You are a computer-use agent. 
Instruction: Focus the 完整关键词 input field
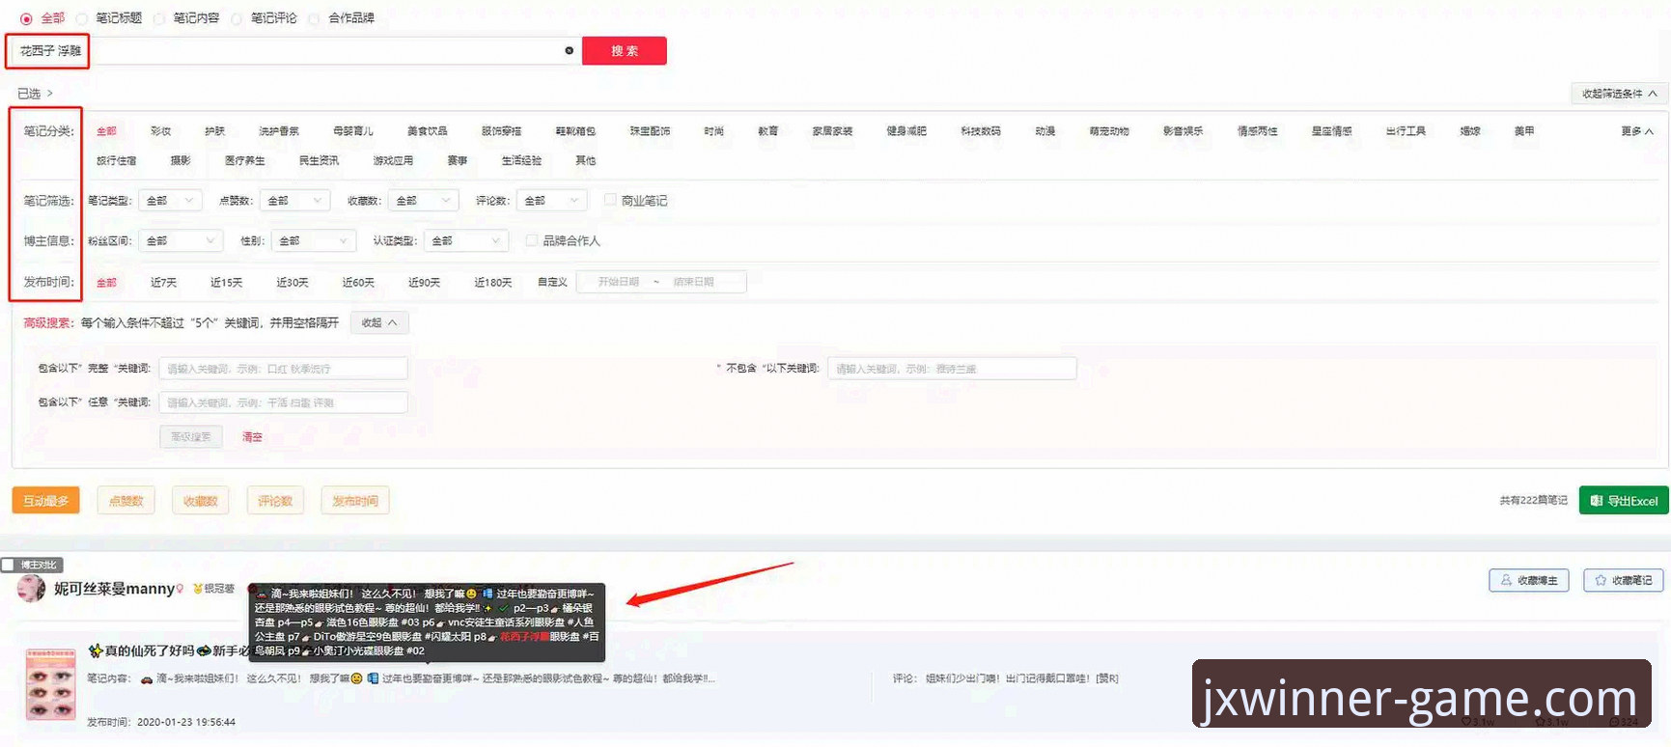[284, 369]
